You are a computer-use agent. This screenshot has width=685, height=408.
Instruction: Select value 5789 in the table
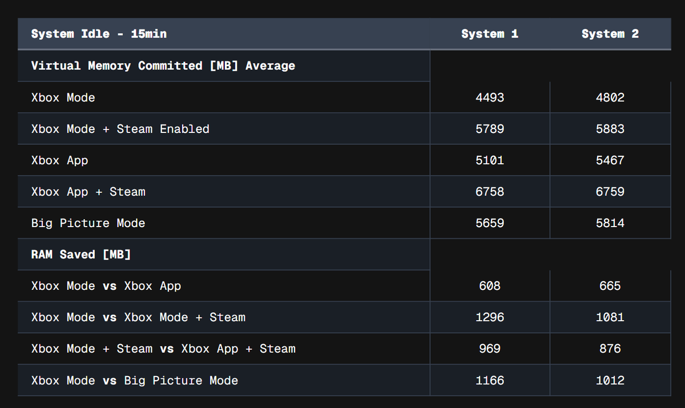[490, 129]
